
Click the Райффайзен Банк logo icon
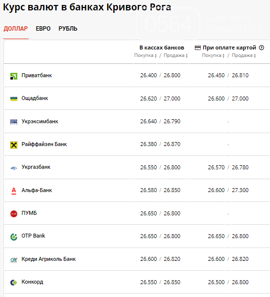[x=14, y=145]
